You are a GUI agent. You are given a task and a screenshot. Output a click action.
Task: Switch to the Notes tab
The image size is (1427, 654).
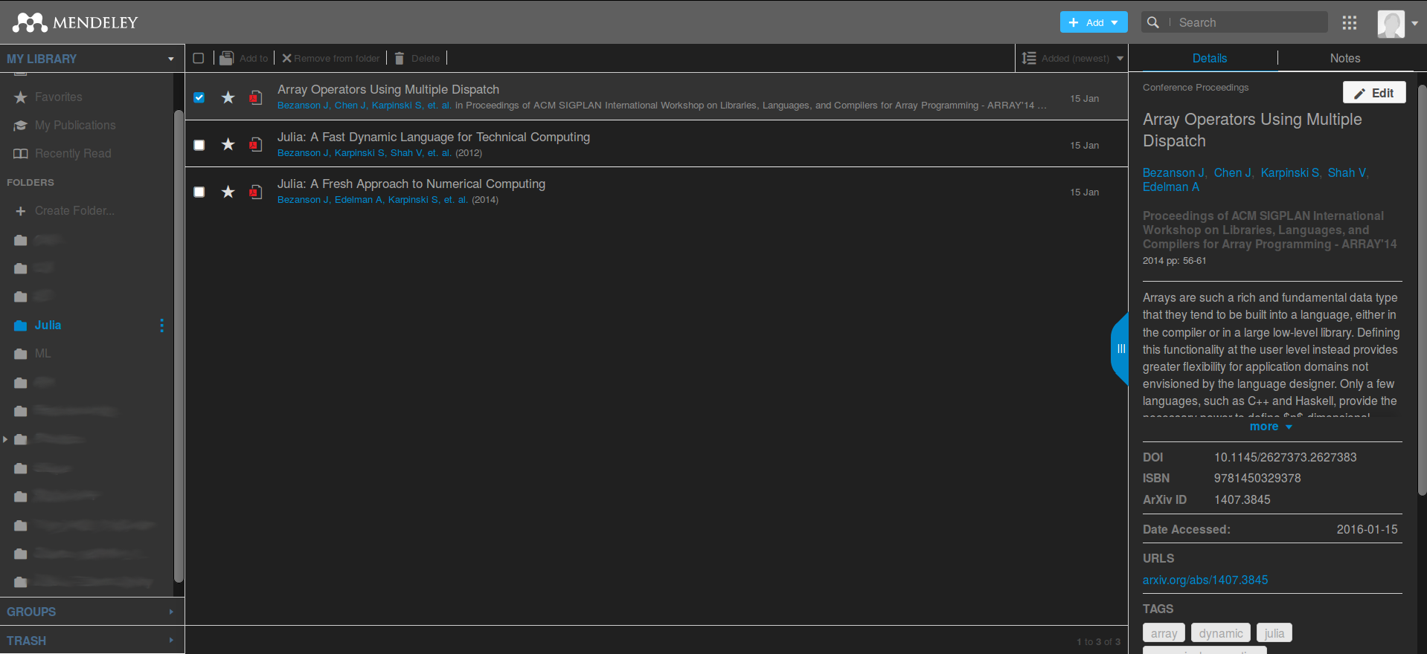(1345, 58)
